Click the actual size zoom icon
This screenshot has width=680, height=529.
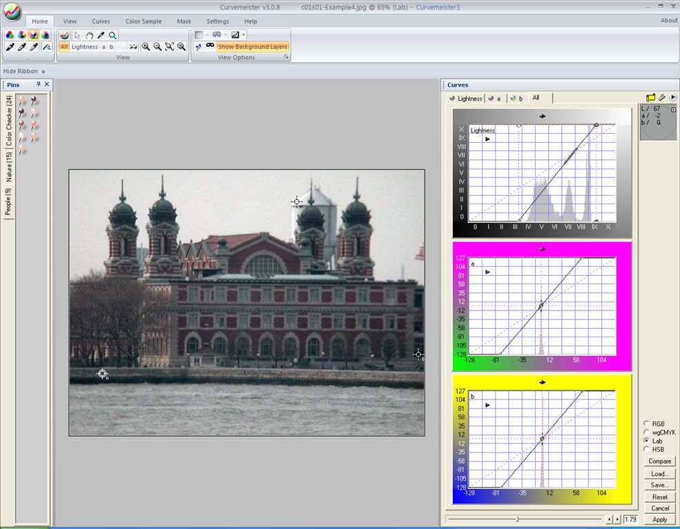[x=182, y=46]
